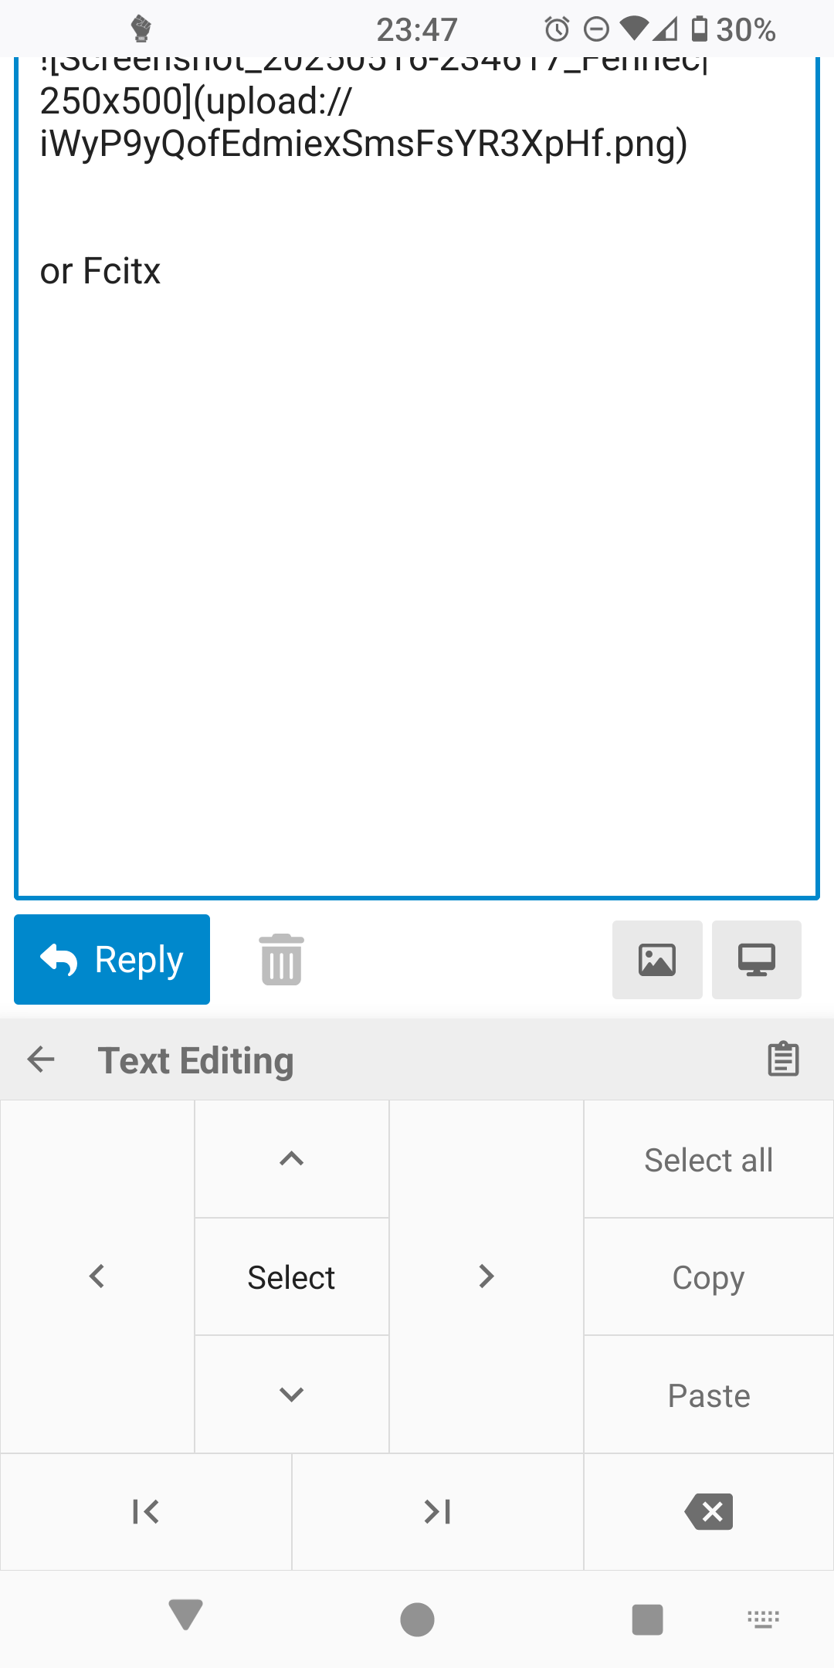
Task: Tap the Paste key
Action: [x=709, y=1395]
